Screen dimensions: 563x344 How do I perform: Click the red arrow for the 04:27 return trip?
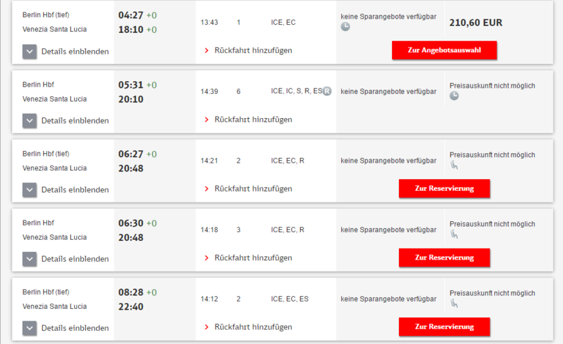pyautogui.click(x=207, y=50)
